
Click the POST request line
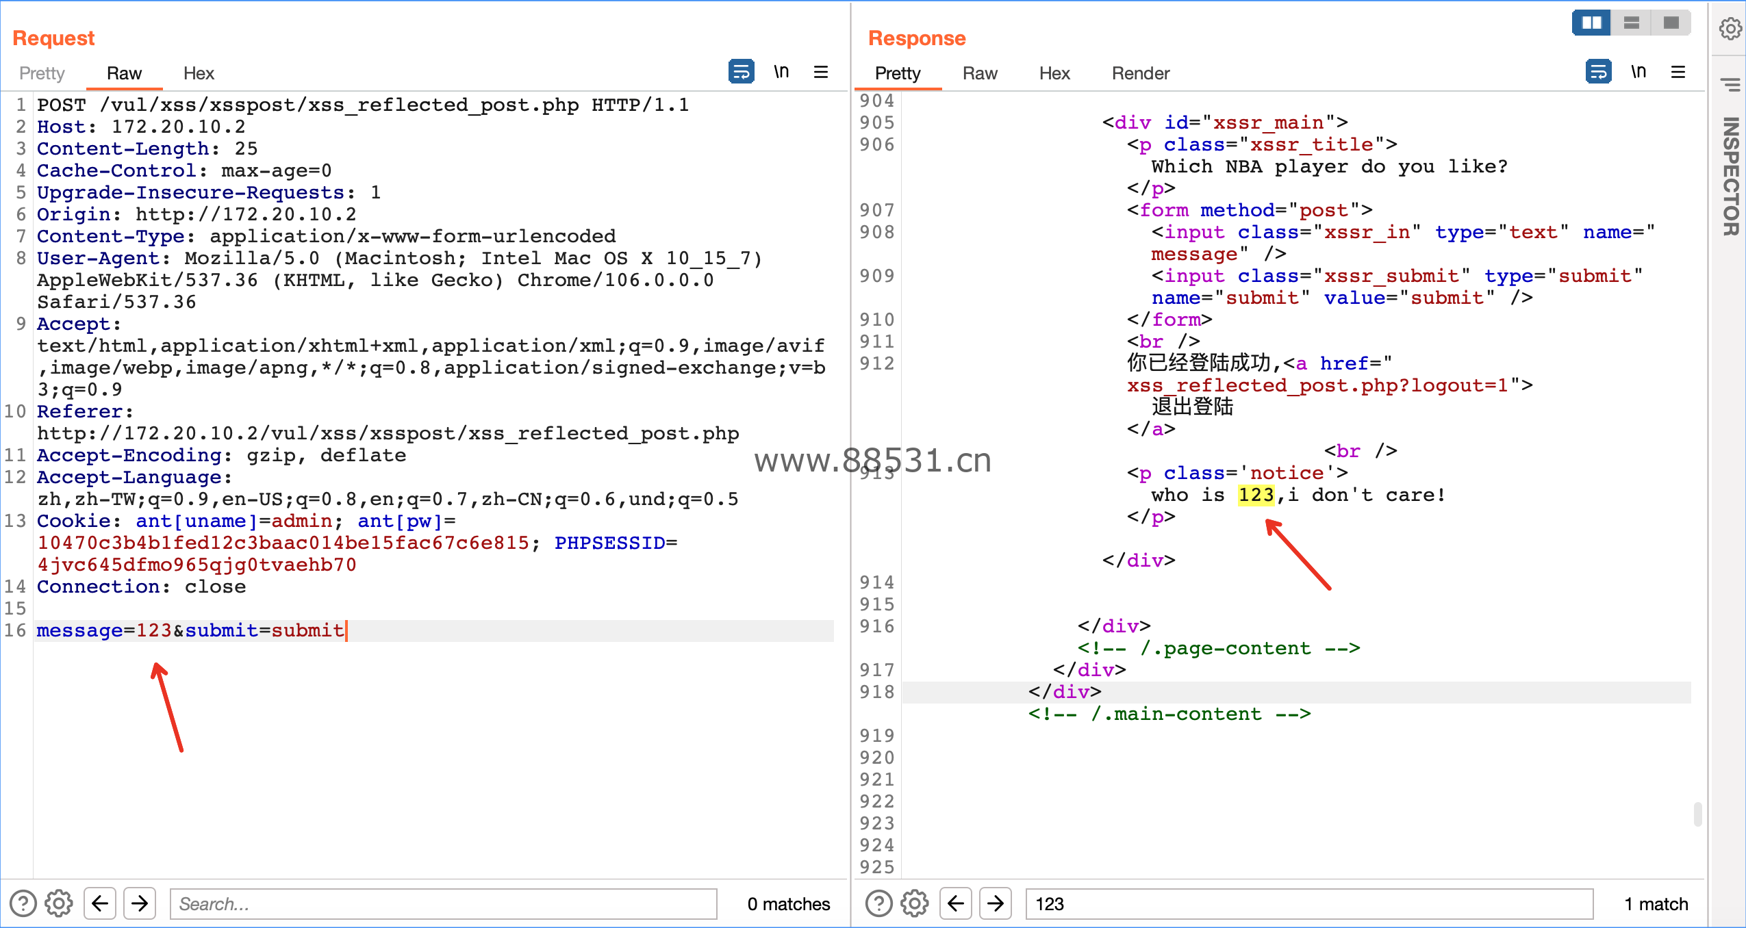coord(363,105)
